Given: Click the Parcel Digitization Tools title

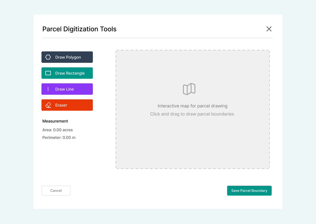Looking at the screenshot, I should click(x=79, y=29).
